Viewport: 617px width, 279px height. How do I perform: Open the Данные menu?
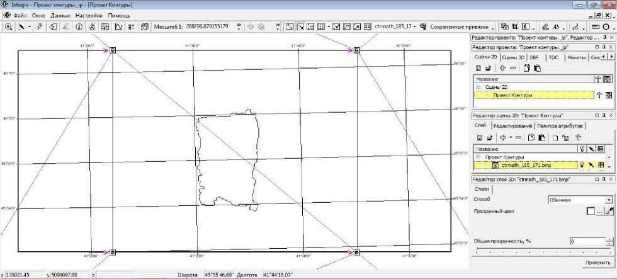pyautogui.click(x=60, y=15)
